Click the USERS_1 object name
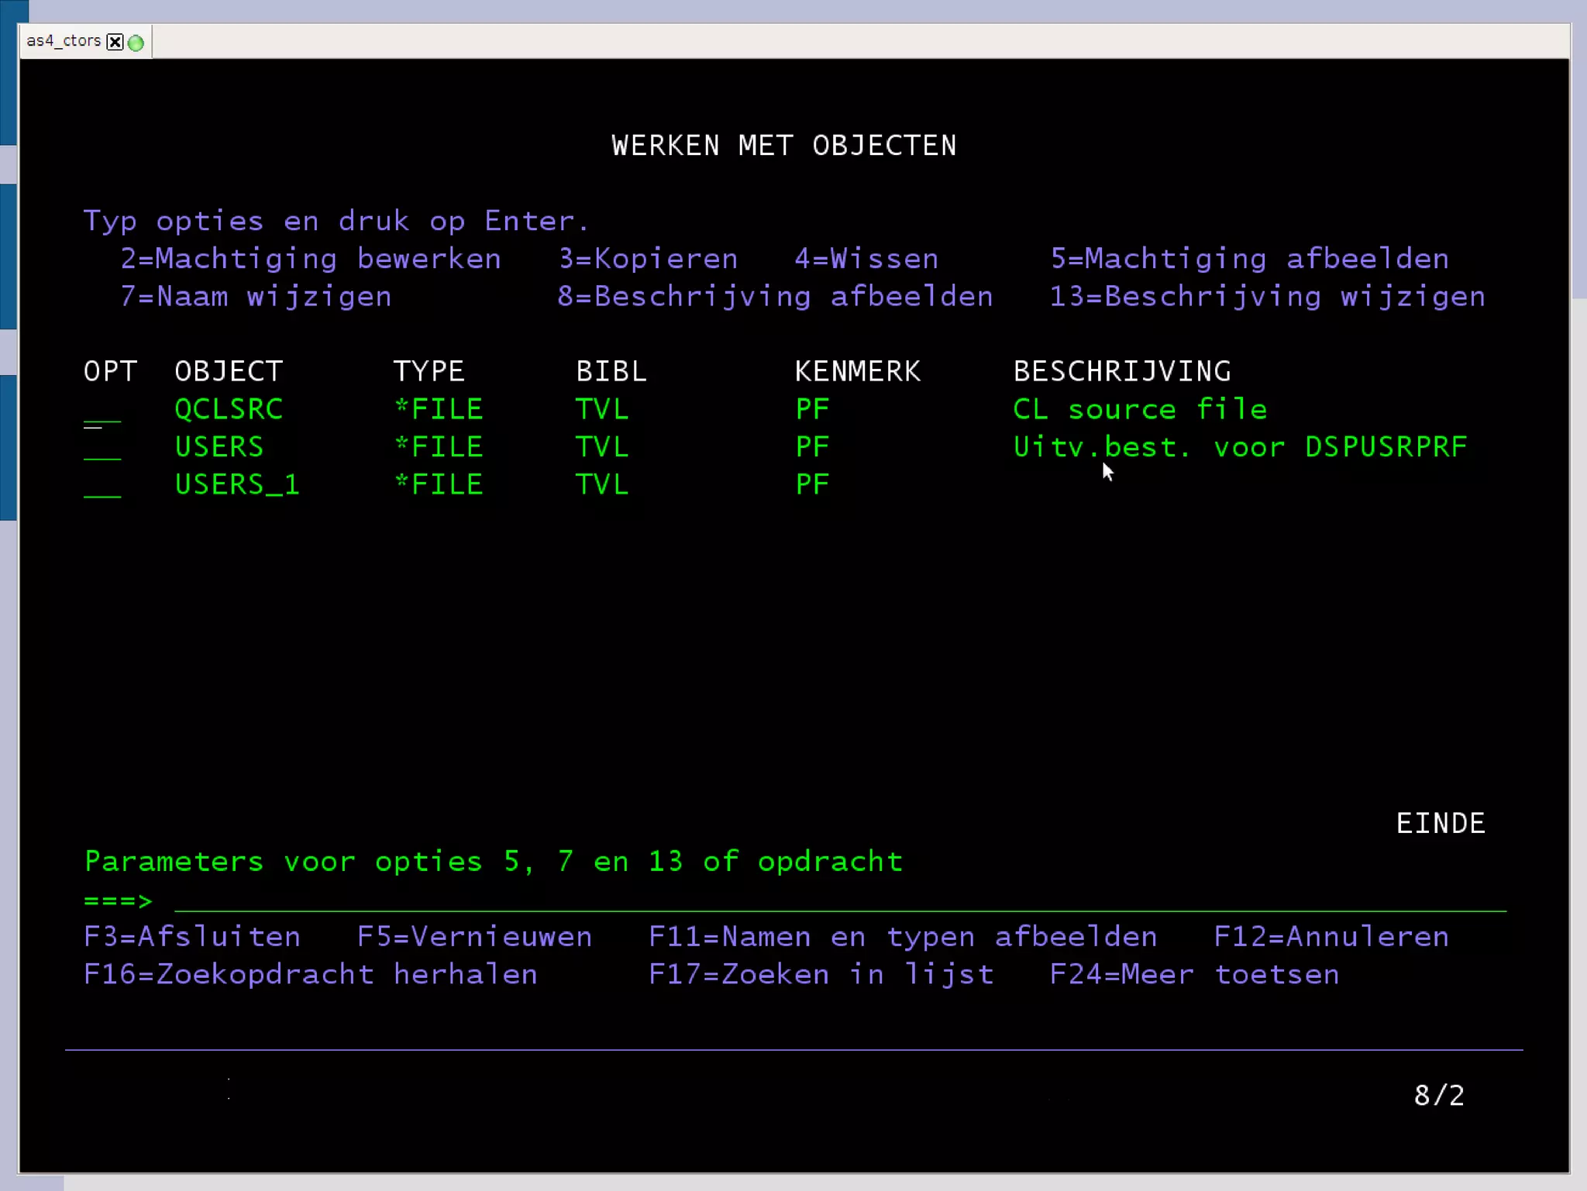1587x1191 pixels. tap(237, 485)
